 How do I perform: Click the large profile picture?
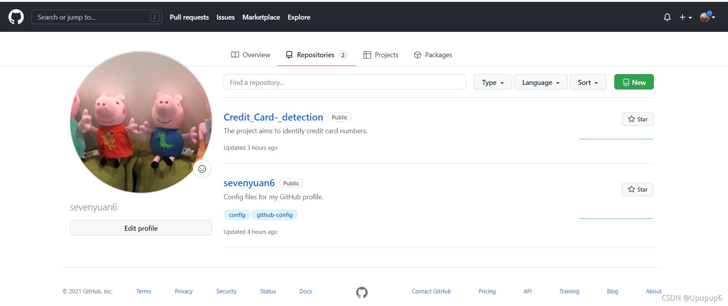(141, 122)
